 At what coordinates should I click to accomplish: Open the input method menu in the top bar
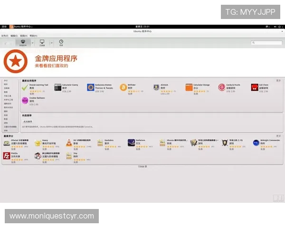point(267,27)
